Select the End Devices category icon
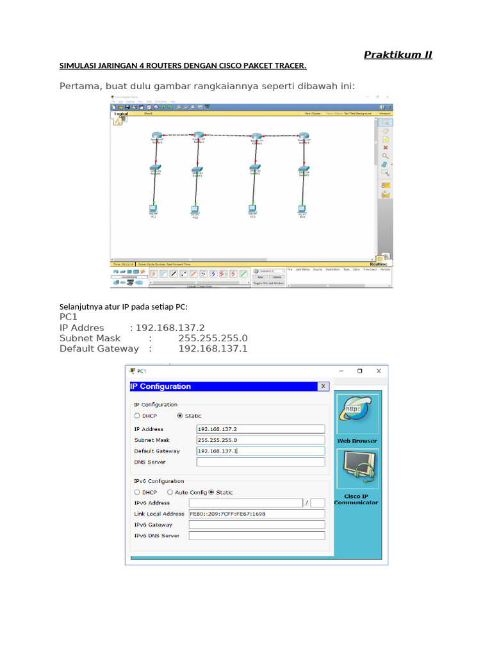The height and width of the screenshot is (657, 492). click(x=117, y=283)
